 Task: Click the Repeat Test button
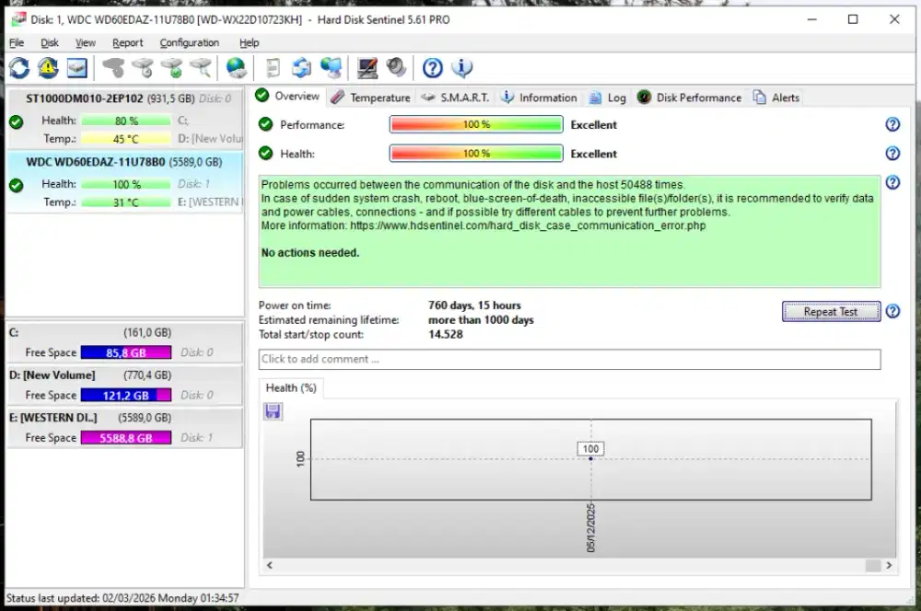pyautogui.click(x=830, y=311)
